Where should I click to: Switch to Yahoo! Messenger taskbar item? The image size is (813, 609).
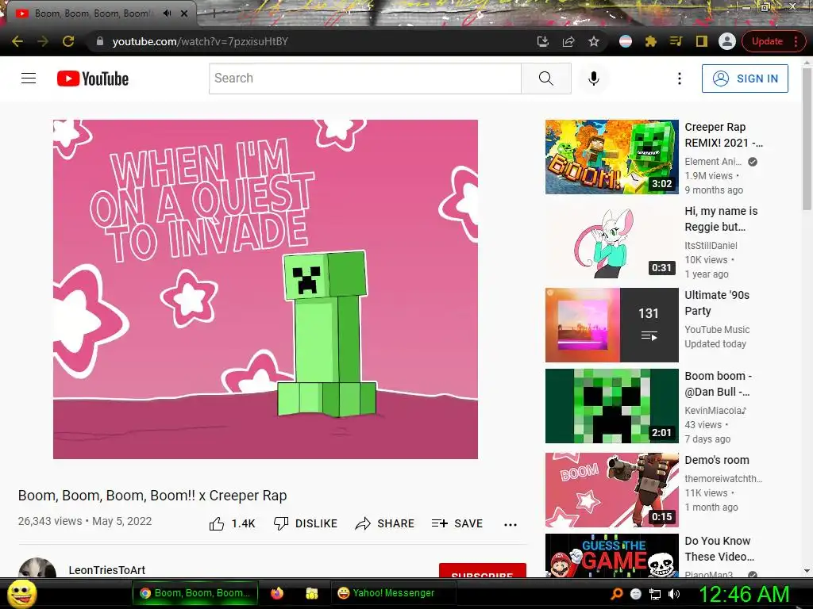coord(394,593)
